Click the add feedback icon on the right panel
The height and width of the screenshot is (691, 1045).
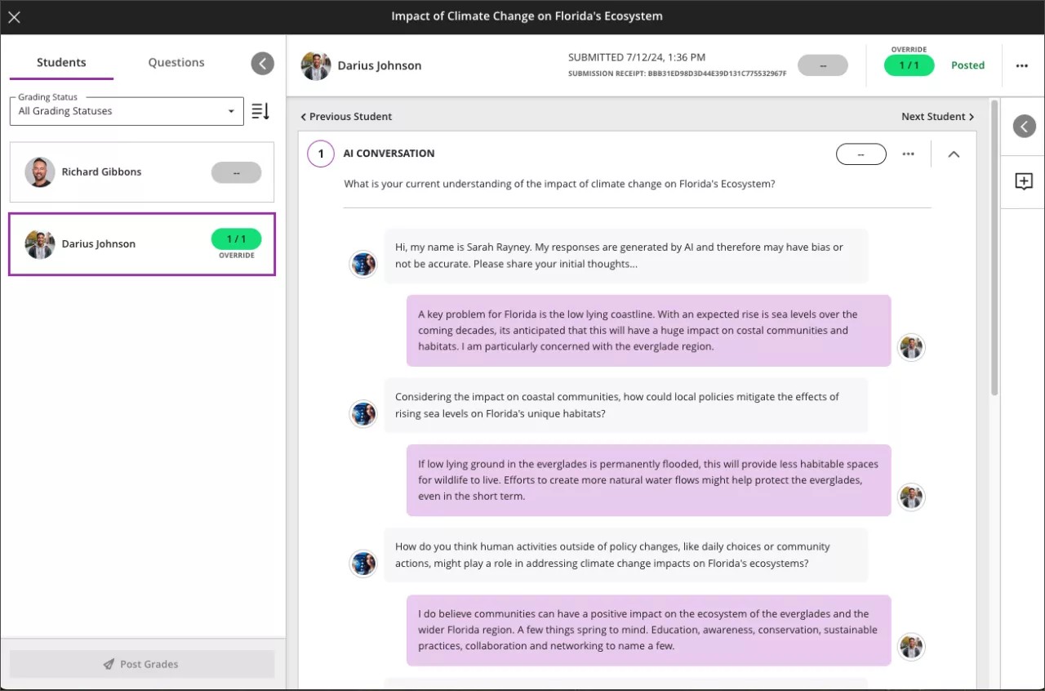point(1023,181)
